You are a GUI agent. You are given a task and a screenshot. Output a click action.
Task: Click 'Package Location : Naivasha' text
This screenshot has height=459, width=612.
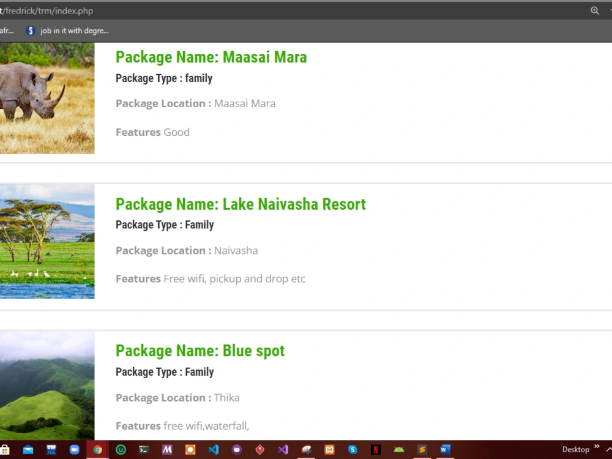point(187,250)
